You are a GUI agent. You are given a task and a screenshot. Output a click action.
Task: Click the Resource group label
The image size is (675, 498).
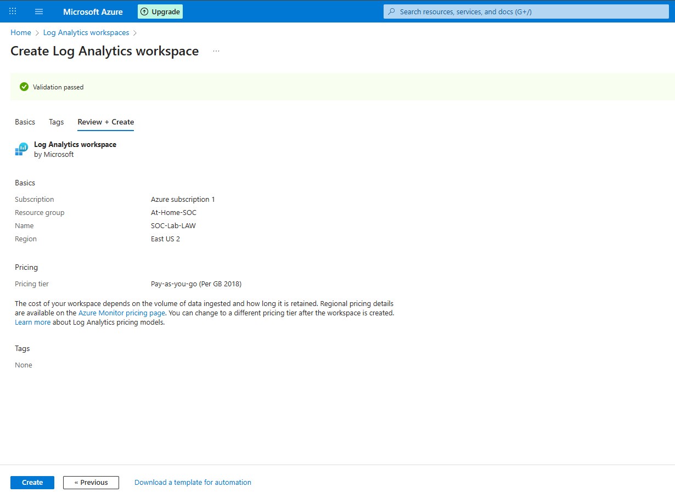40,212
